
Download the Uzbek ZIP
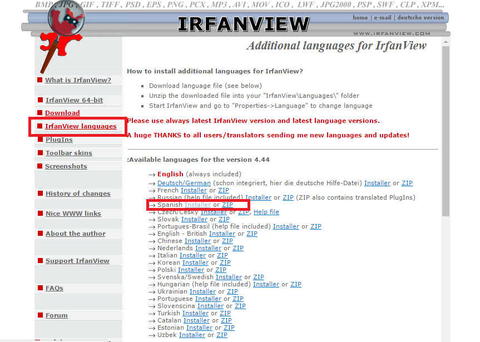pyautogui.click(x=222, y=335)
